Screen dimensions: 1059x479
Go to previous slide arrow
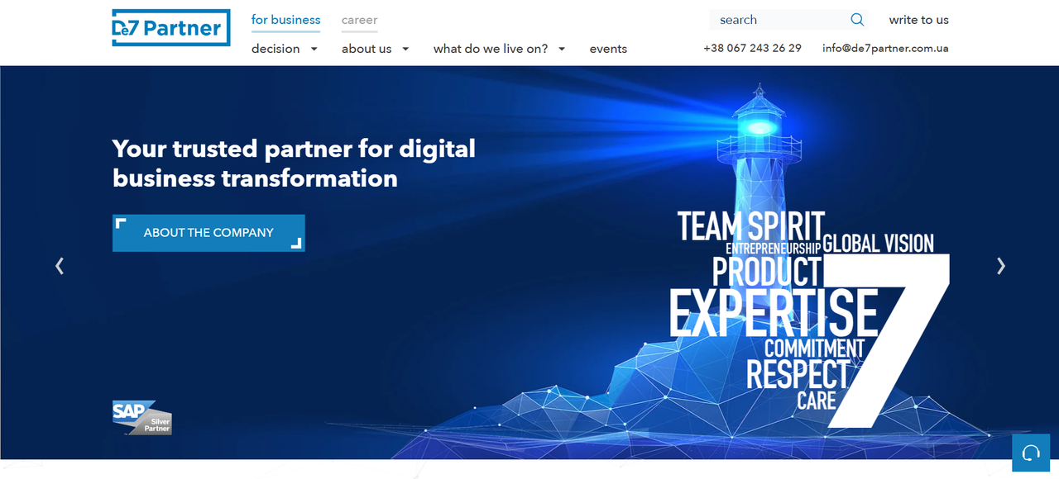coord(60,265)
